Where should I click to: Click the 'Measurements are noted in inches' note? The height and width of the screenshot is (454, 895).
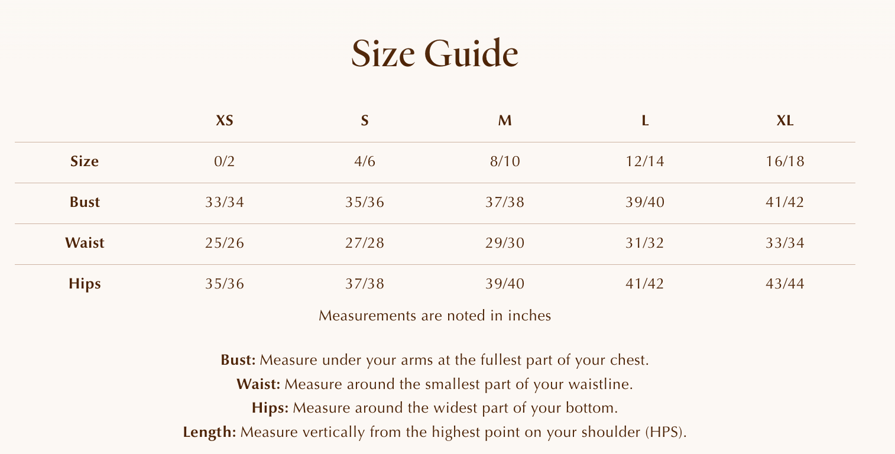(x=434, y=316)
